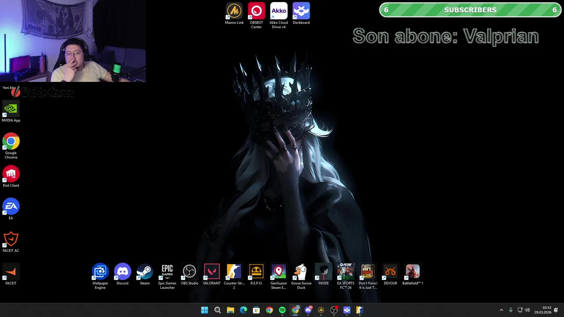
Task: Open the OBS Studio desktop shortcut
Action: pos(189,275)
